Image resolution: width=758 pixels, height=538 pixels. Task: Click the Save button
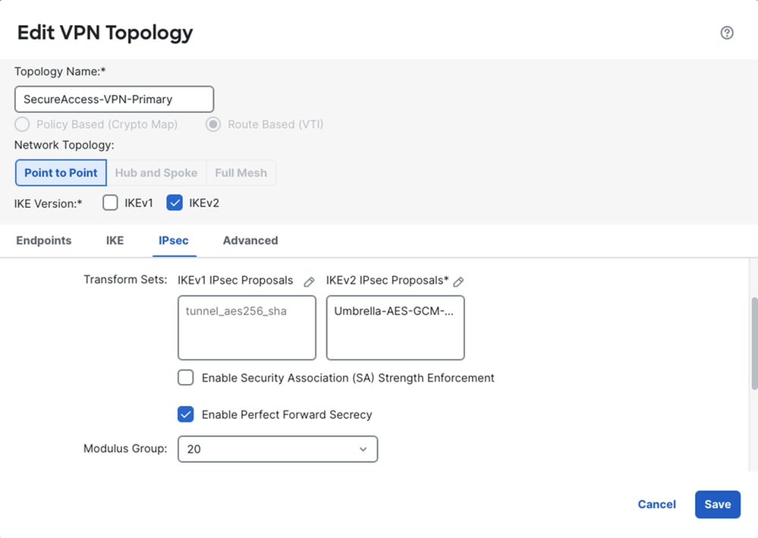(717, 504)
